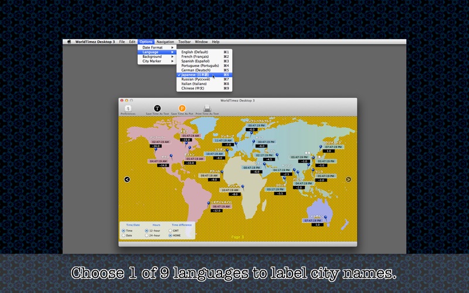Open the WorldTimez Desktop 3 app menu
The width and height of the screenshot is (469, 293).
(95, 42)
